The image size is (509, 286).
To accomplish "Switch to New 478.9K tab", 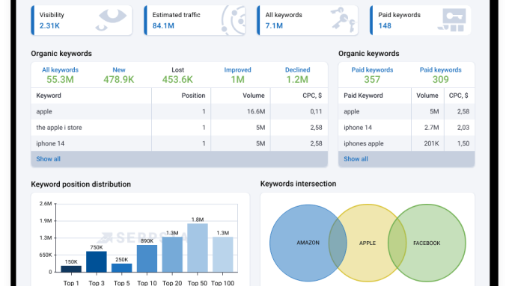I will point(119,75).
